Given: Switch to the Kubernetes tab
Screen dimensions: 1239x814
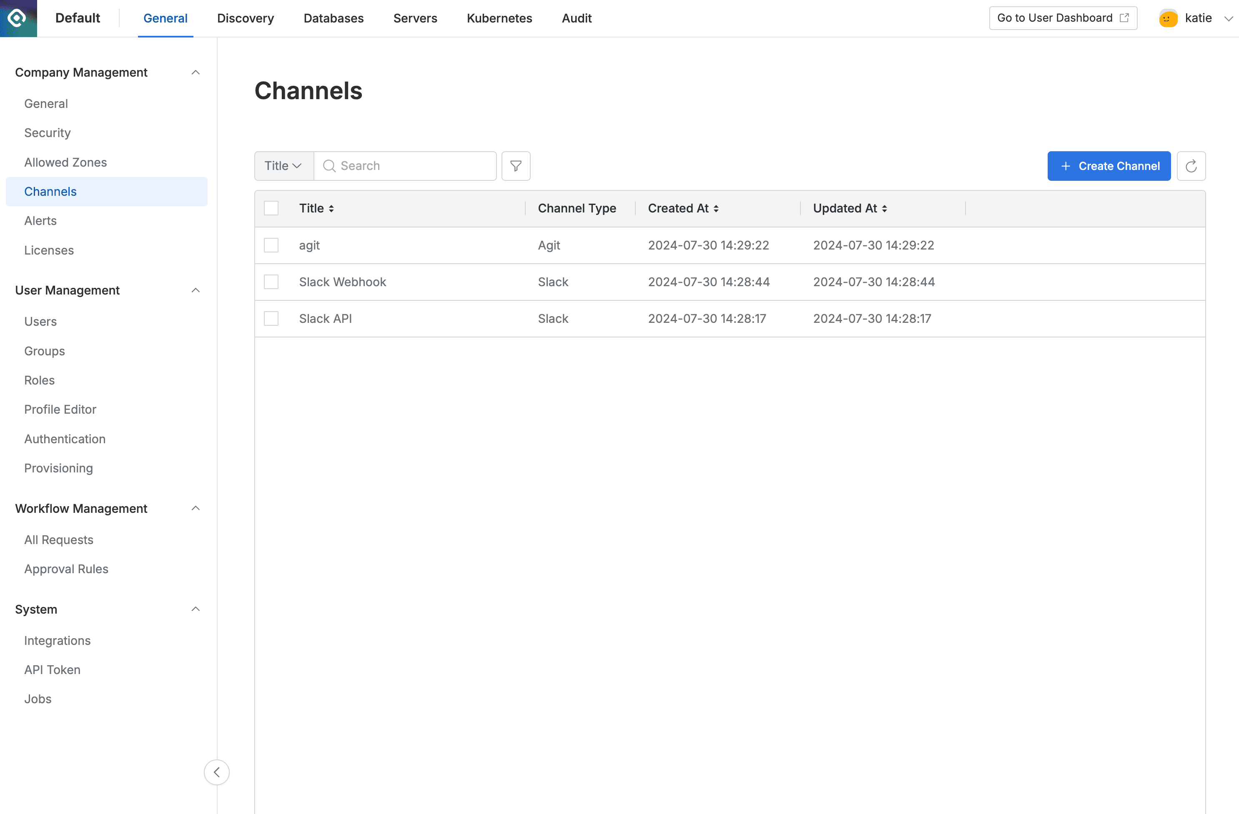Looking at the screenshot, I should point(499,18).
